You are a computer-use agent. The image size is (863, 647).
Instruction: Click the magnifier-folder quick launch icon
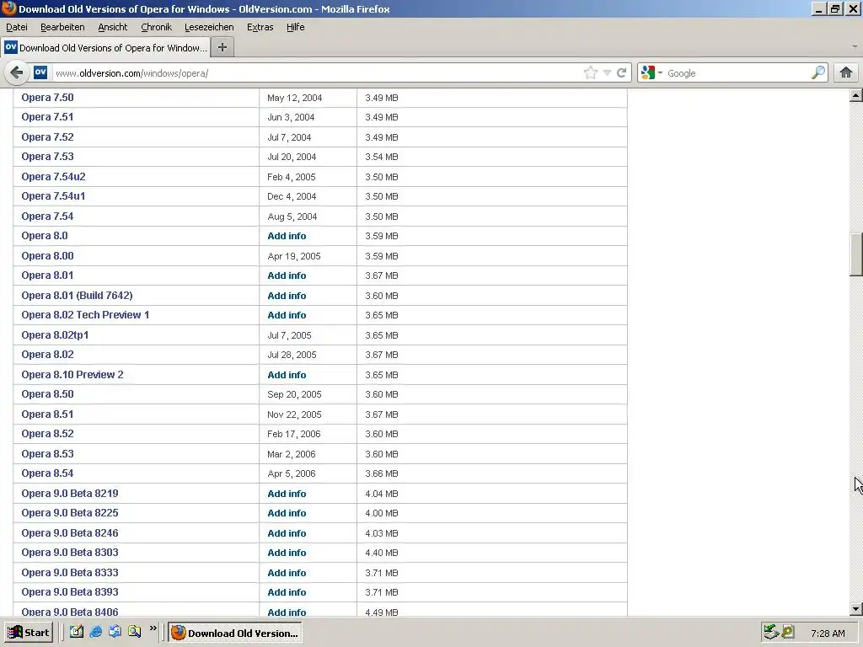(134, 632)
